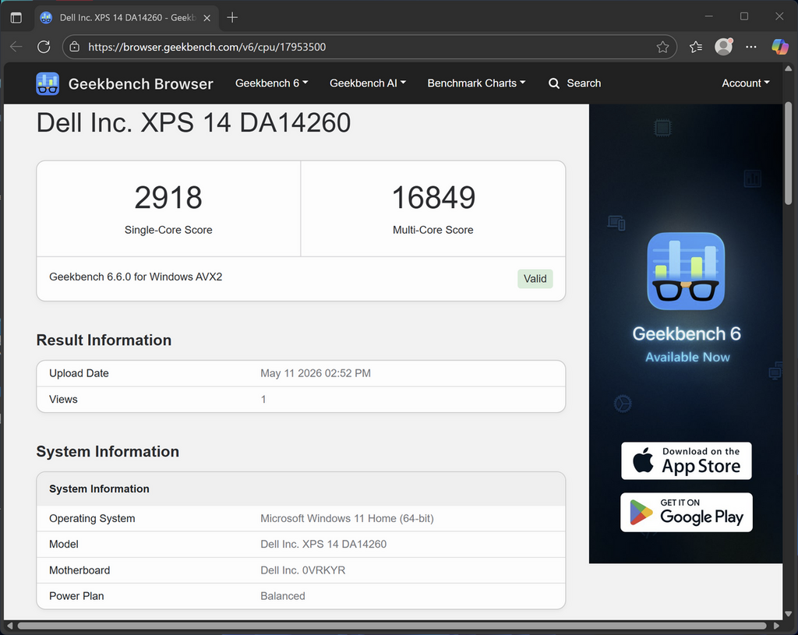The image size is (798, 635).
Task: Click the Geekbench Browser title link
Action: click(x=140, y=84)
